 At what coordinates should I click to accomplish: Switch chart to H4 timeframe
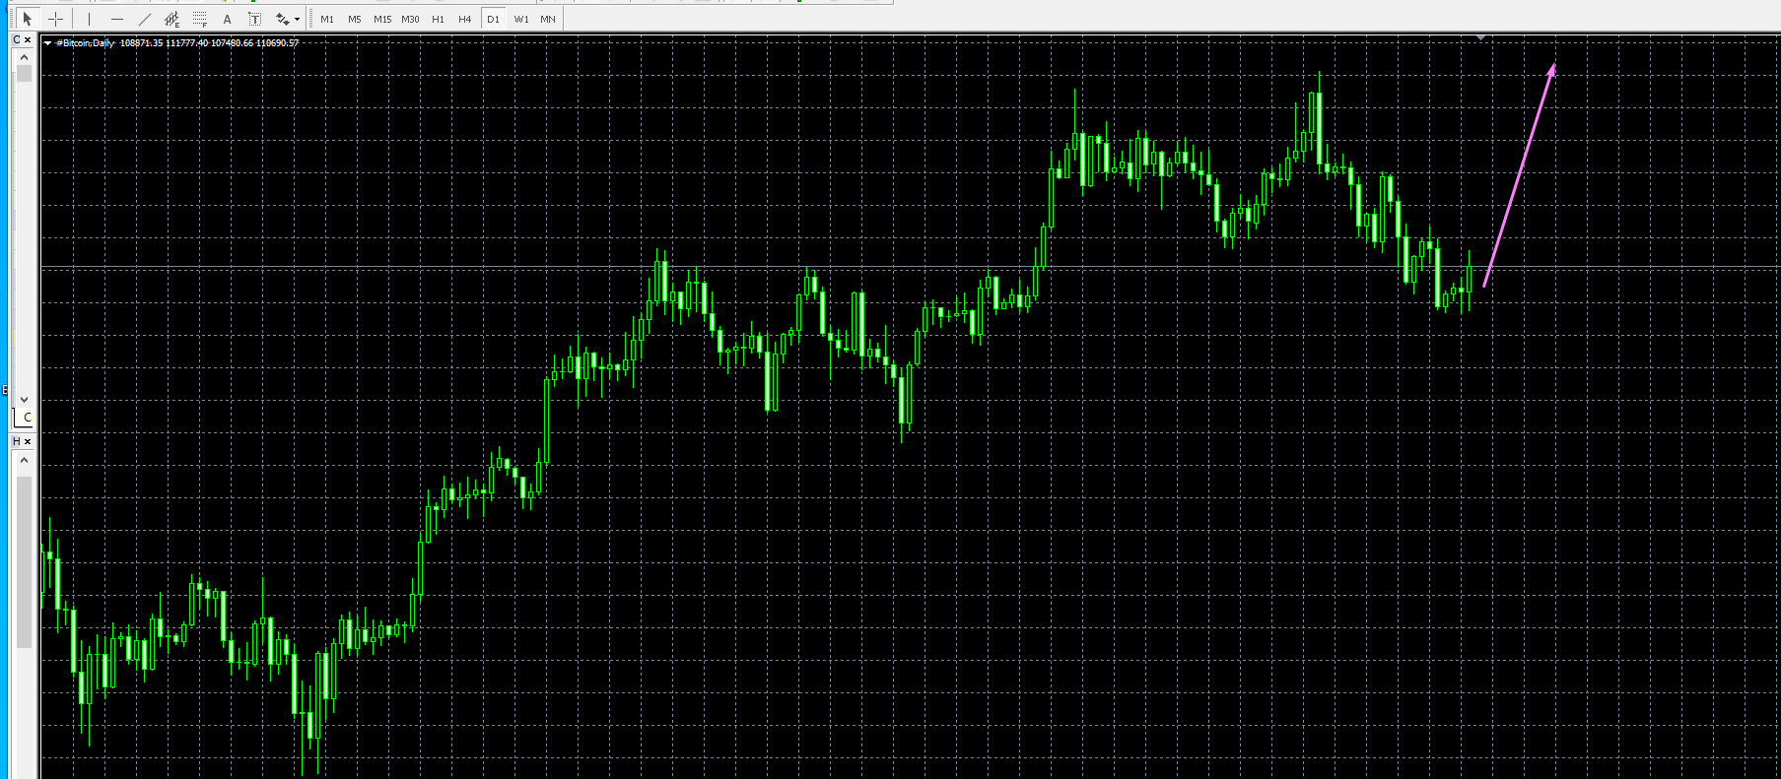coord(465,19)
